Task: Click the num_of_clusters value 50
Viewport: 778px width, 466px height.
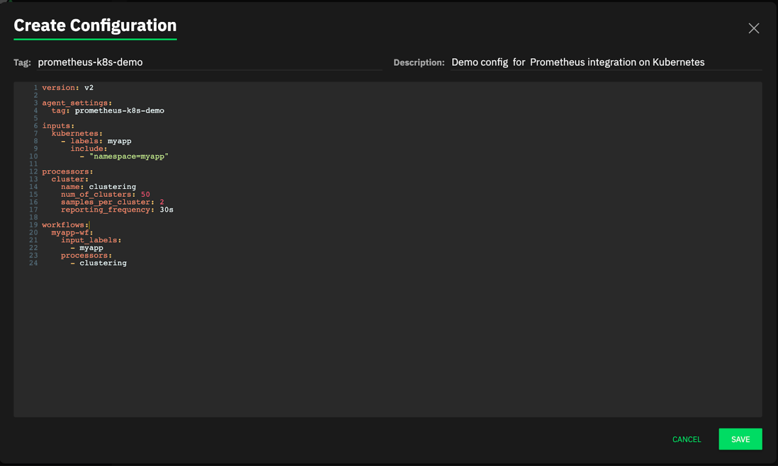Action: (145, 194)
